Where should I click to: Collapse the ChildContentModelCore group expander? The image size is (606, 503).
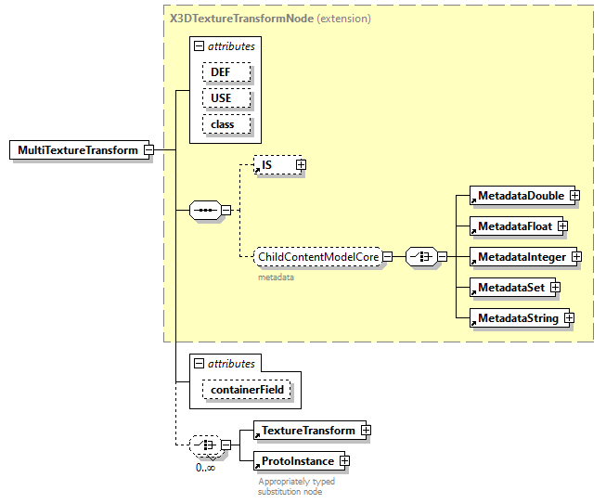click(387, 257)
